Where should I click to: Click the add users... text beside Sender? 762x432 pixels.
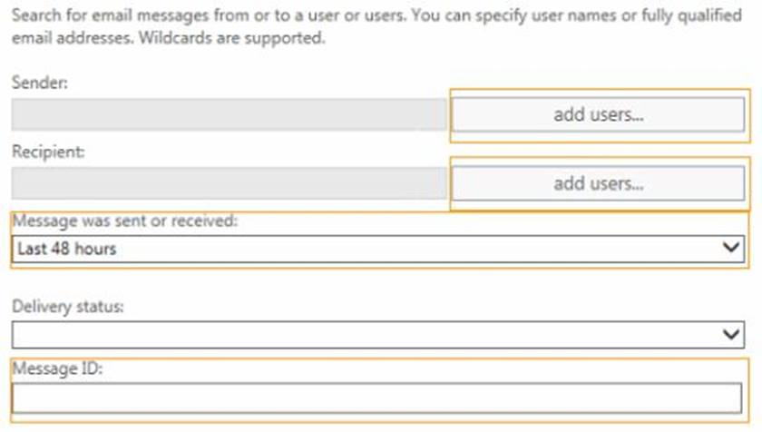pyautogui.click(x=598, y=114)
